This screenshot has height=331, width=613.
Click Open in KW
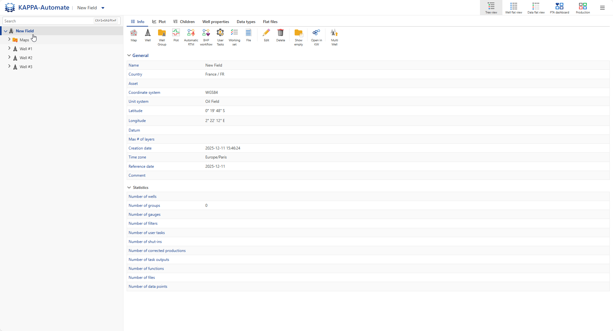pos(316,37)
